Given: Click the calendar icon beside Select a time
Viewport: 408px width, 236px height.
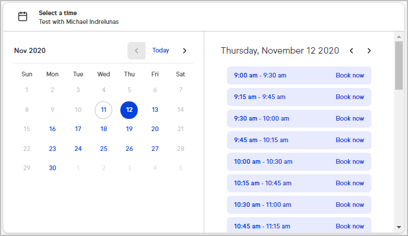Looking at the screenshot, I should tap(23, 16).
